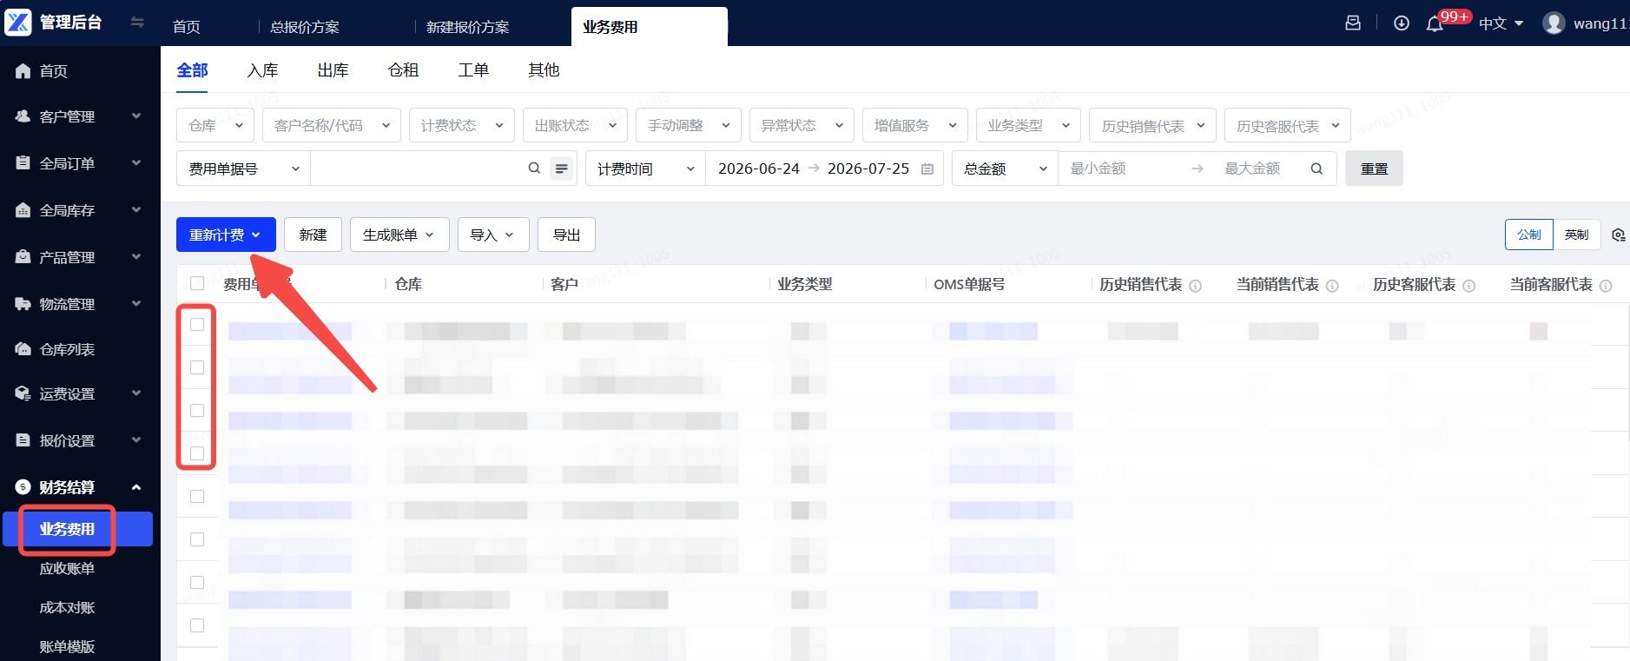Screen dimensions: 1630x661
Task: Open the 新建报价方案 page tab
Action: pyautogui.click(x=468, y=27)
